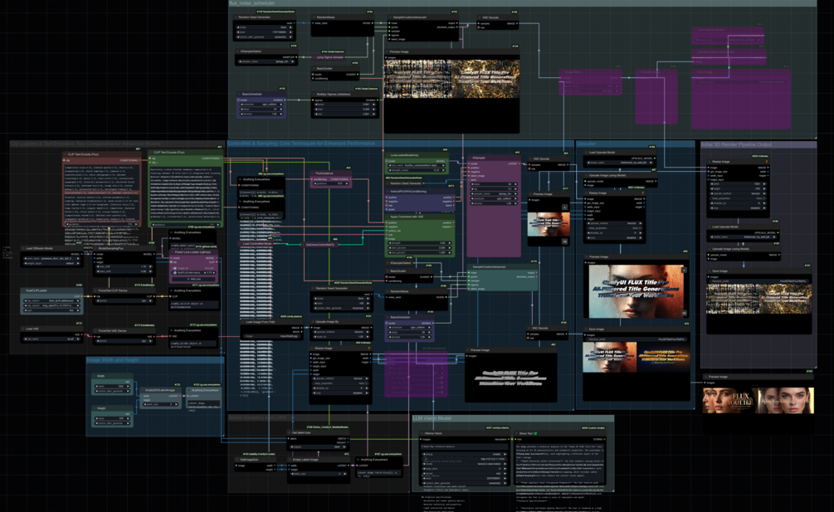Open model_name selector in Load Upscale Model
834x512 pixels.
coord(620,163)
